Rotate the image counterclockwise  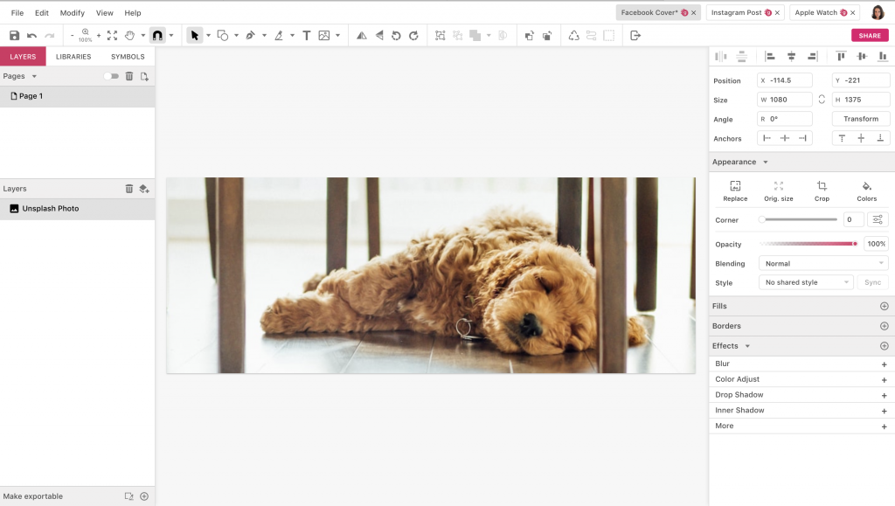[397, 35]
